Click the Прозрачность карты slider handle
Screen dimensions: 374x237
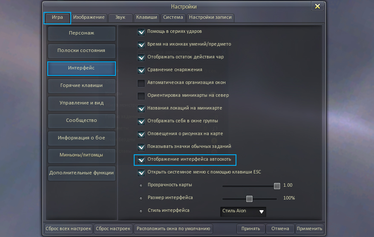tap(277, 186)
